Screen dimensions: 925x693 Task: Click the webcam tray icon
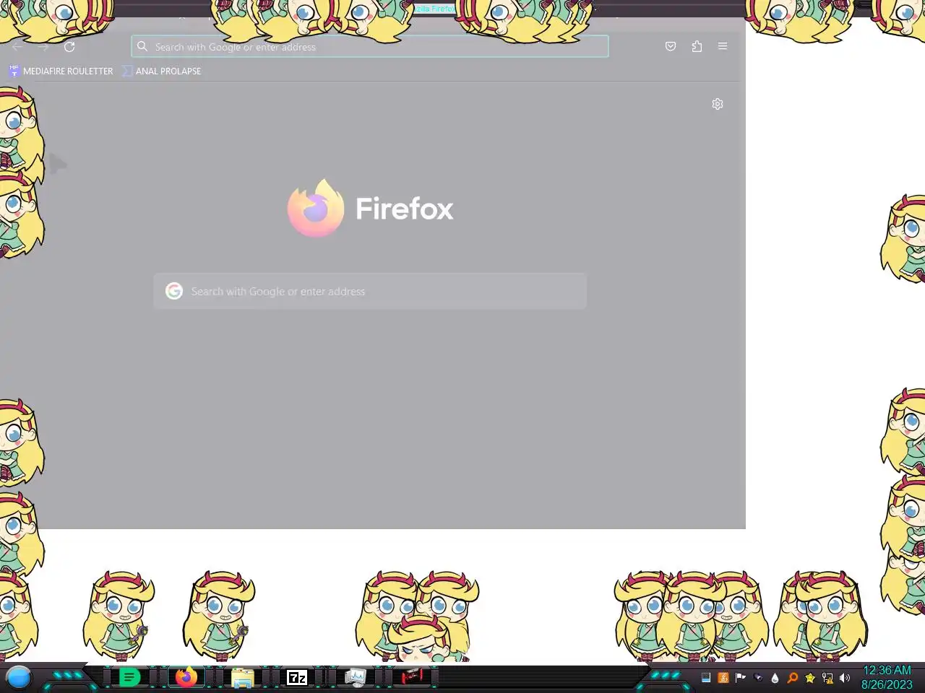click(x=758, y=678)
